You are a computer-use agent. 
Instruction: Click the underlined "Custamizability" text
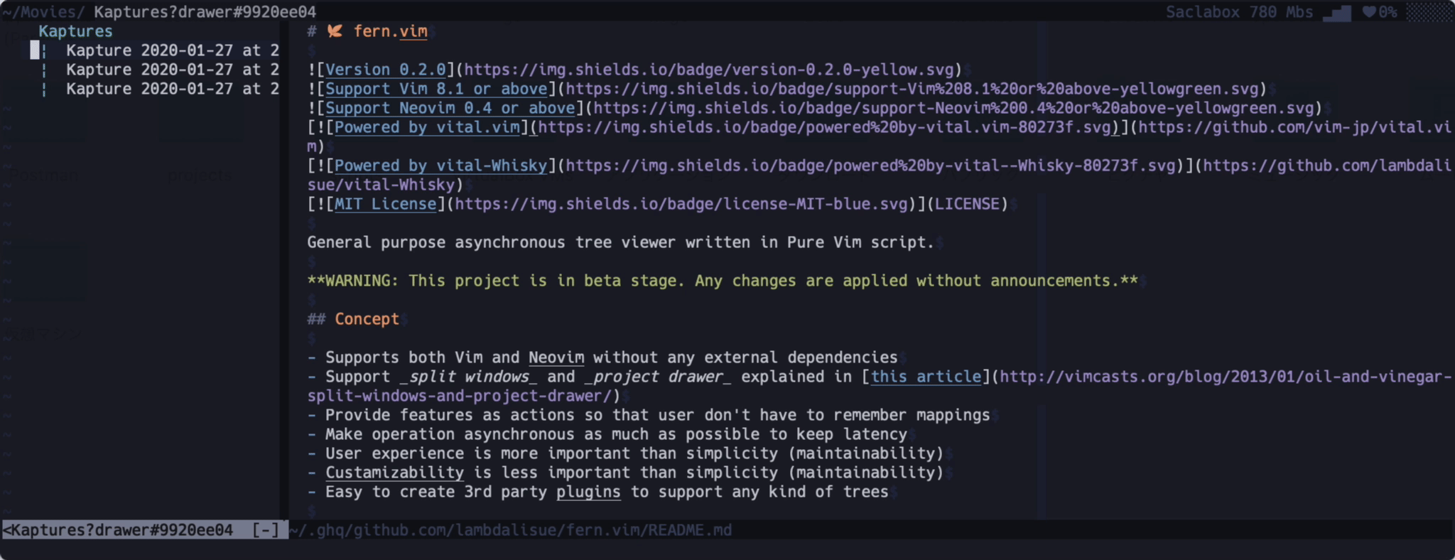tap(394, 473)
